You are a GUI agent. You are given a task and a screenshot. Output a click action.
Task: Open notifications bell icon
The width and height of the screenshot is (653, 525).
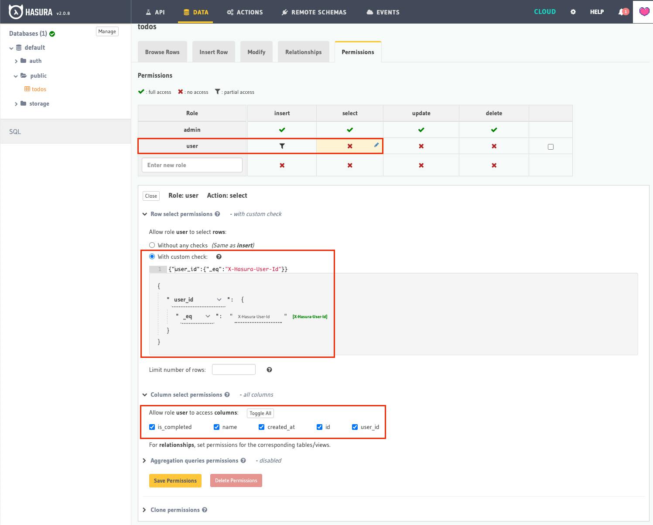click(x=621, y=12)
